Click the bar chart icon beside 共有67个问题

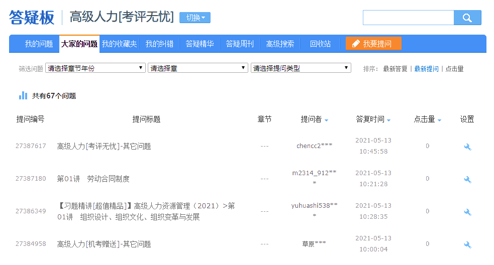click(23, 95)
